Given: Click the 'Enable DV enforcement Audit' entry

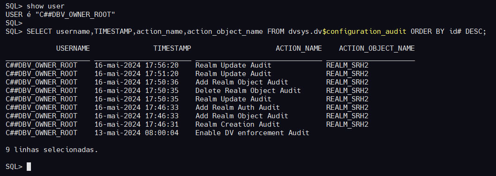Looking at the screenshot, I should (252, 133).
